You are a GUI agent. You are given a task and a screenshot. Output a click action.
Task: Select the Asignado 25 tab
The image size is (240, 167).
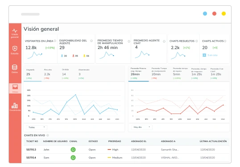tap(33, 74)
